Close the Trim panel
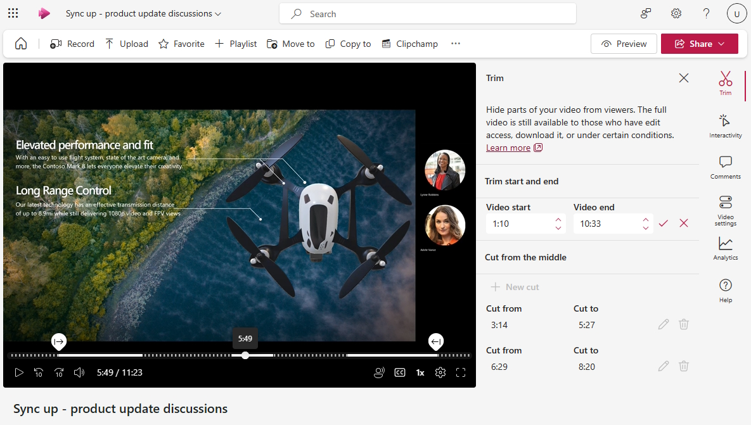The height and width of the screenshot is (425, 751). pyautogui.click(x=684, y=78)
